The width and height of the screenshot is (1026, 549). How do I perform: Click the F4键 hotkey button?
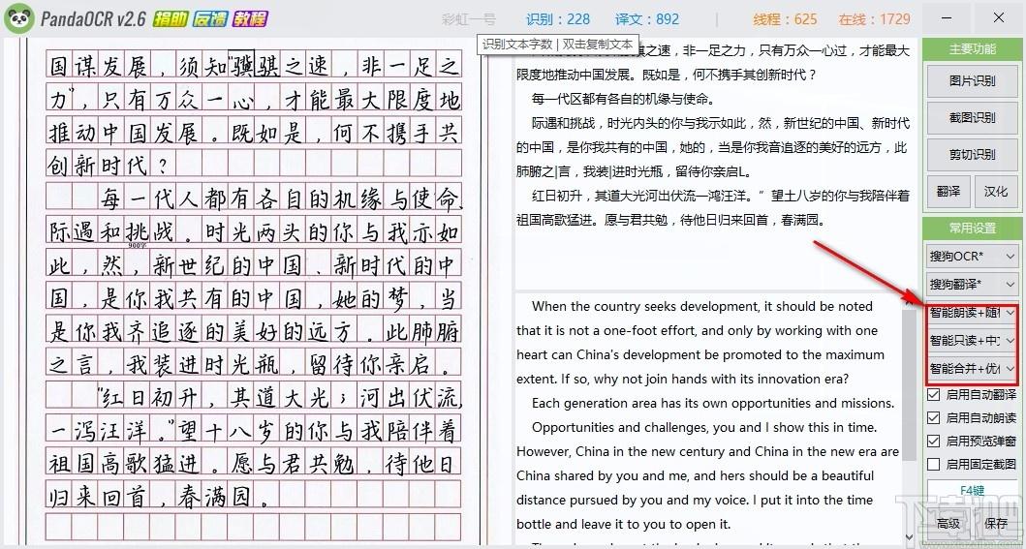(x=972, y=490)
